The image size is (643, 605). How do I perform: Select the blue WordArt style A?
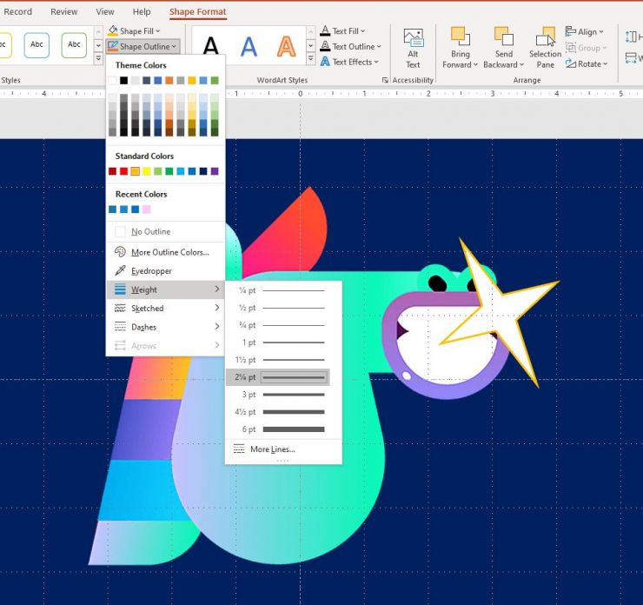(249, 46)
